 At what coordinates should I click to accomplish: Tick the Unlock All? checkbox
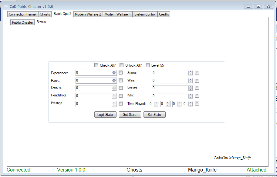click(122, 65)
